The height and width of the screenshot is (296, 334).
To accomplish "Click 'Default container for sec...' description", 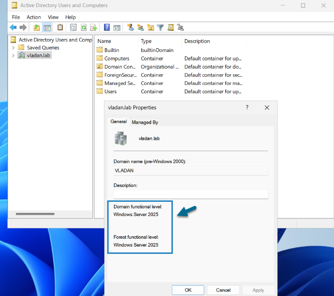I will (213, 75).
